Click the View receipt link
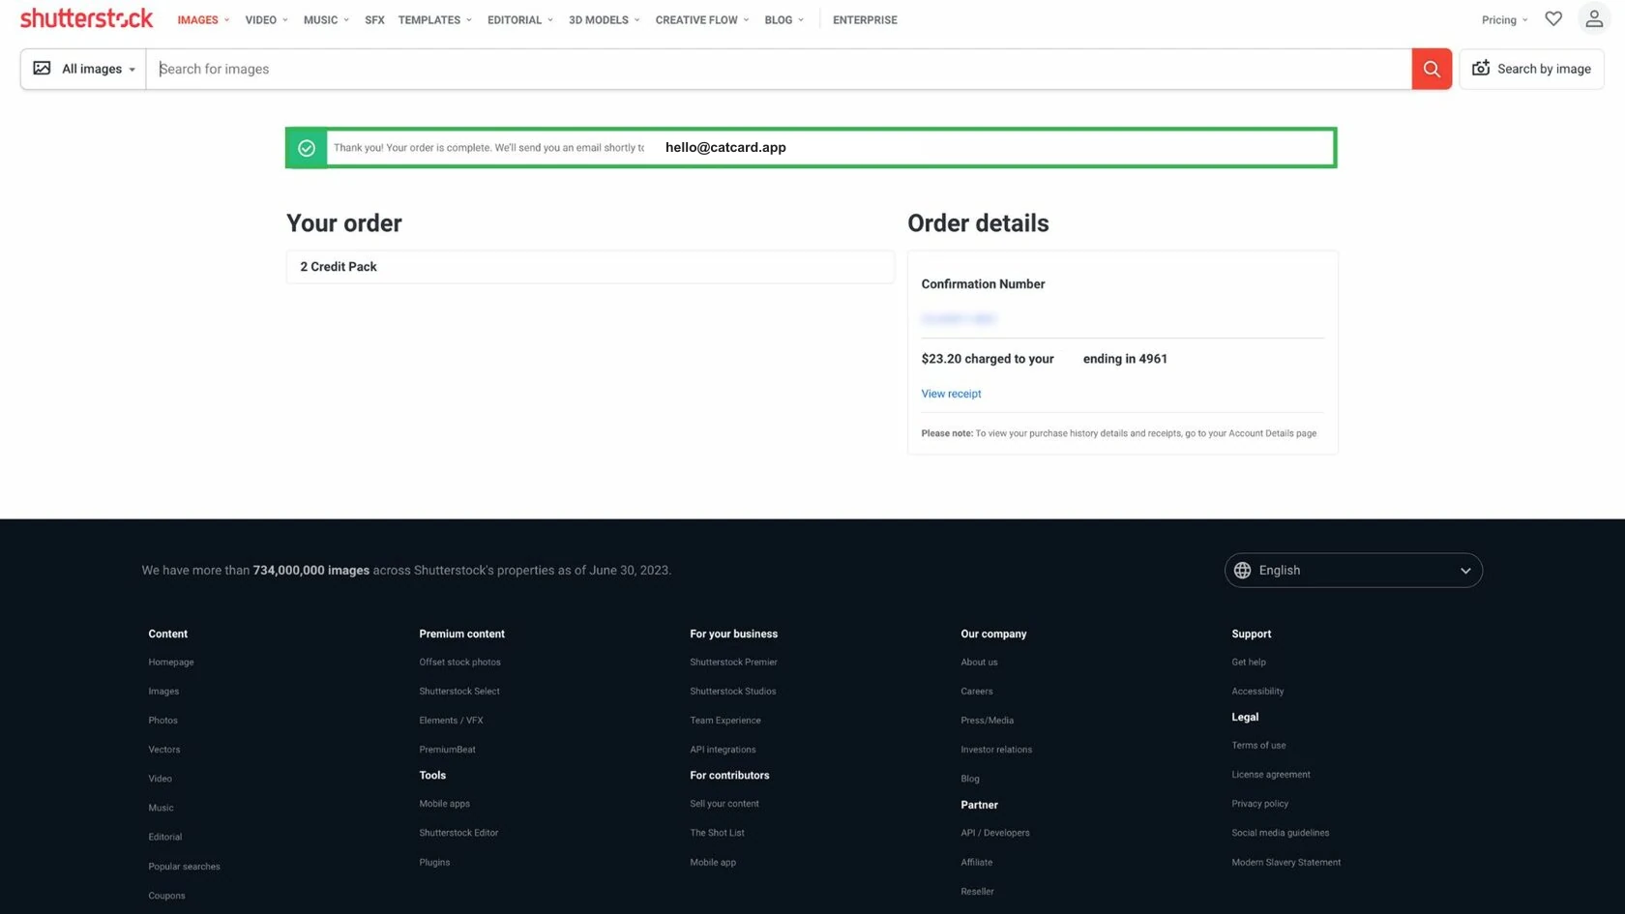 pyautogui.click(x=951, y=394)
